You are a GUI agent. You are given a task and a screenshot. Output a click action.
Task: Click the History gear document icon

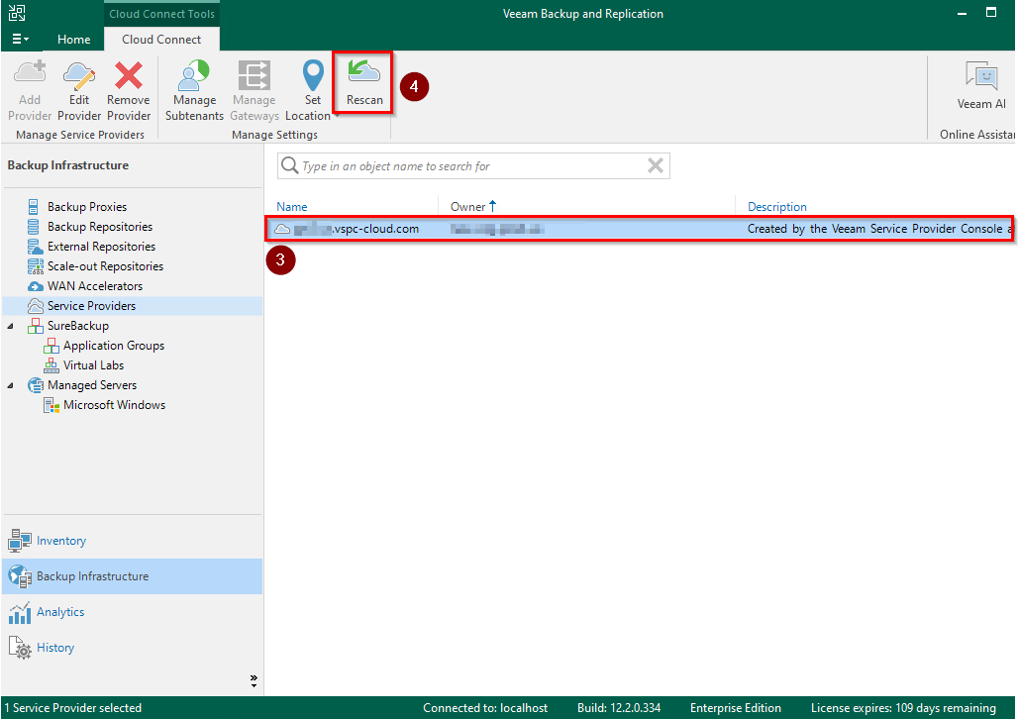(x=20, y=649)
